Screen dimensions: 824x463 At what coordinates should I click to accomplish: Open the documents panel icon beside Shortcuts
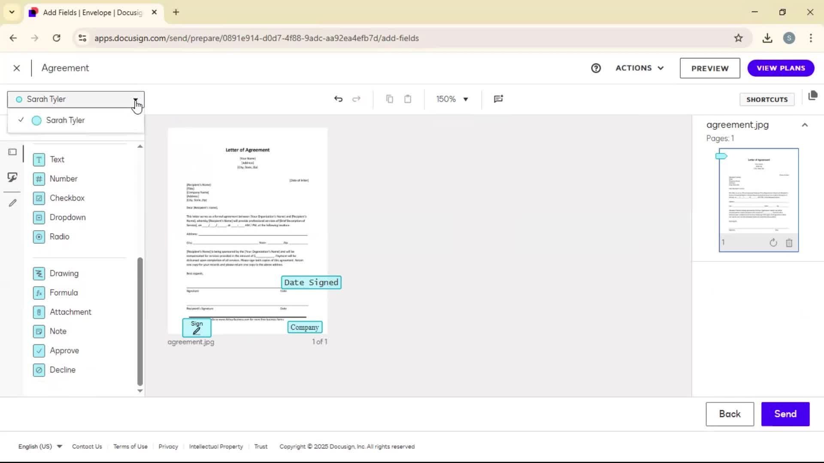[812, 96]
